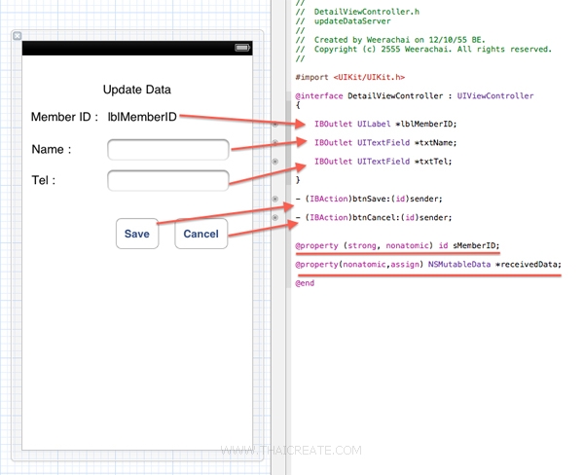Select the lblMemberID label in the view
Viewport: 584px width, 475px height.
click(142, 117)
